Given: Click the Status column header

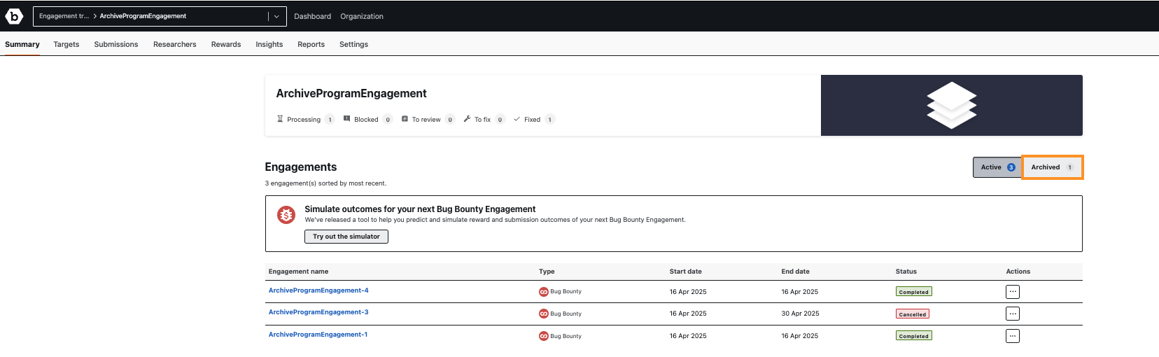Looking at the screenshot, I should point(906,272).
